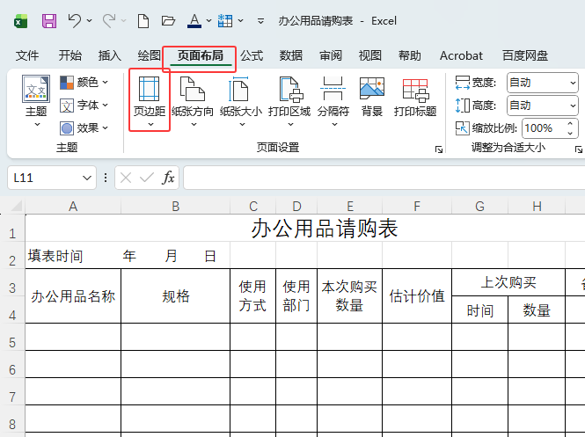Image resolution: width=585 pixels, height=437 pixels.
Task: Select column F header
Action: tap(417, 207)
